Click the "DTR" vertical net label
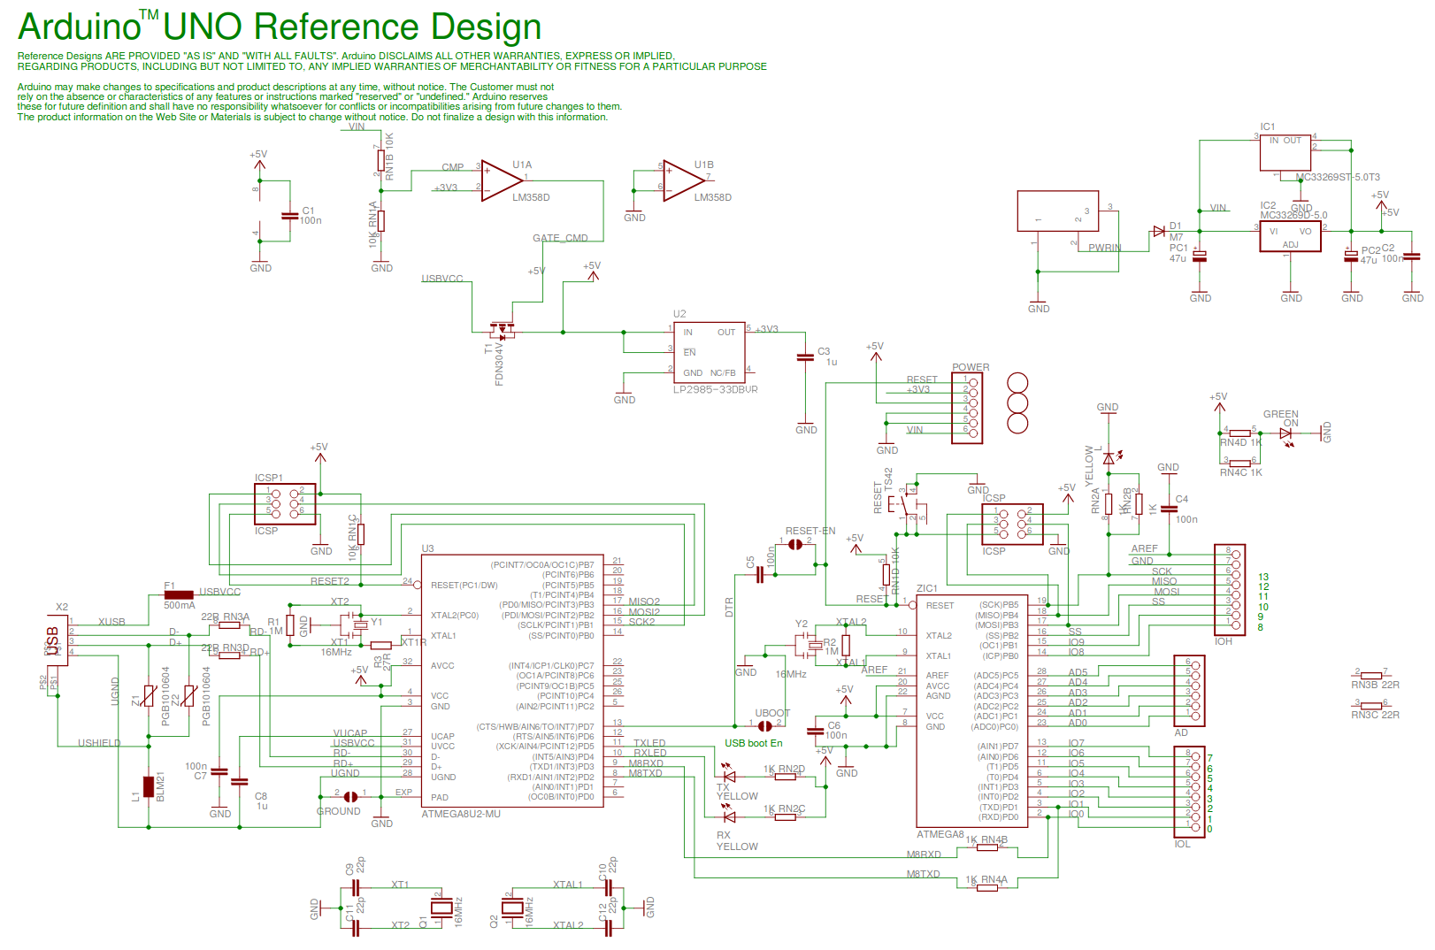Viewport: 1435px width, 950px height. (x=730, y=607)
